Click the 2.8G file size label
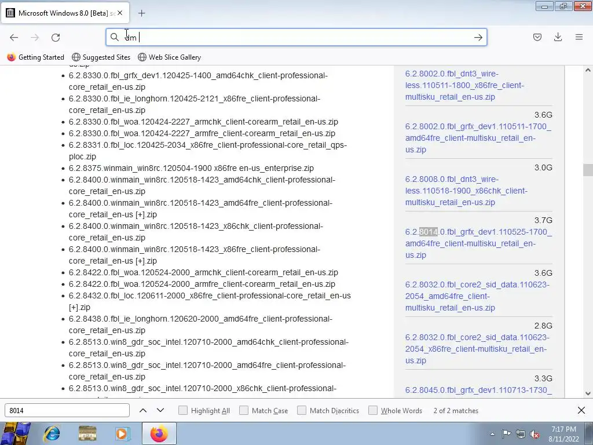This screenshot has width=593, height=445. tap(543, 326)
